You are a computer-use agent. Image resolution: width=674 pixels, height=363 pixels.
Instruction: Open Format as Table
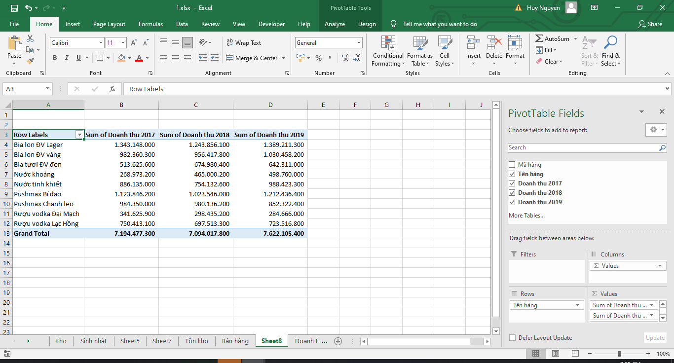tap(420, 51)
